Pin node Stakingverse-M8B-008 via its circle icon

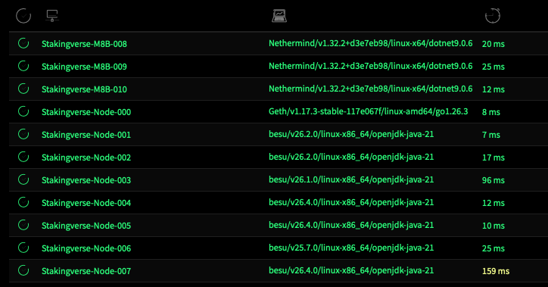pyautogui.click(x=23, y=43)
